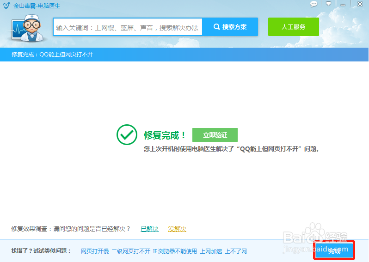Click the 搜索方案 search button

click(x=230, y=27)
